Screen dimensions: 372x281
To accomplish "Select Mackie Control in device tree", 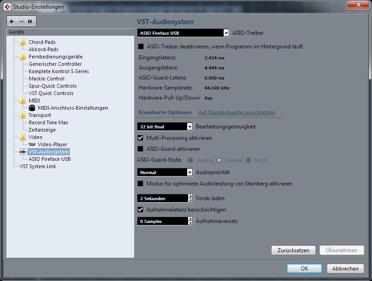I will point(47,79).
